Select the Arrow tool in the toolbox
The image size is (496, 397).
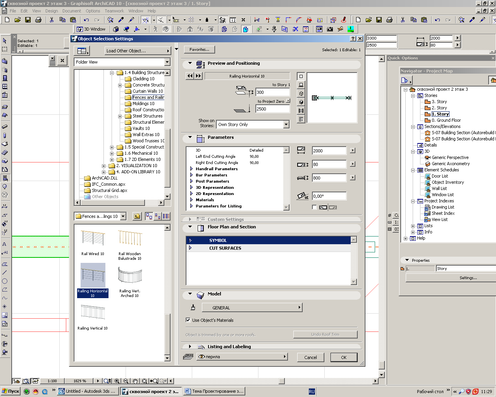(x=5, y=40)
